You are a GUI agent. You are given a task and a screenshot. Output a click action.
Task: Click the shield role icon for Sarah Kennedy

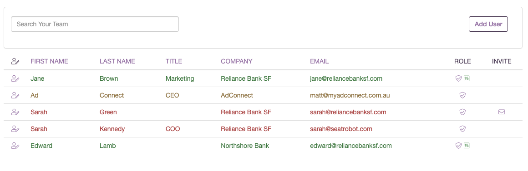462,129
